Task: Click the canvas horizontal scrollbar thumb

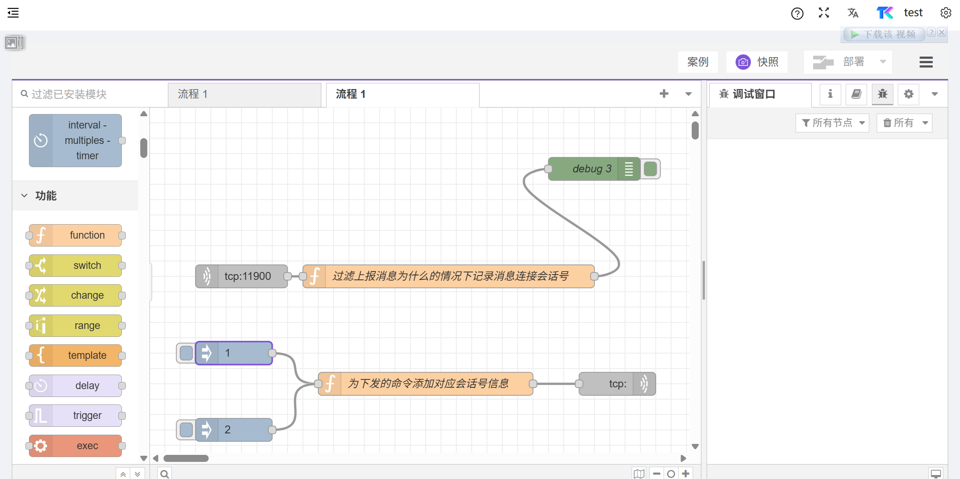Action: [x=186, y=458]
